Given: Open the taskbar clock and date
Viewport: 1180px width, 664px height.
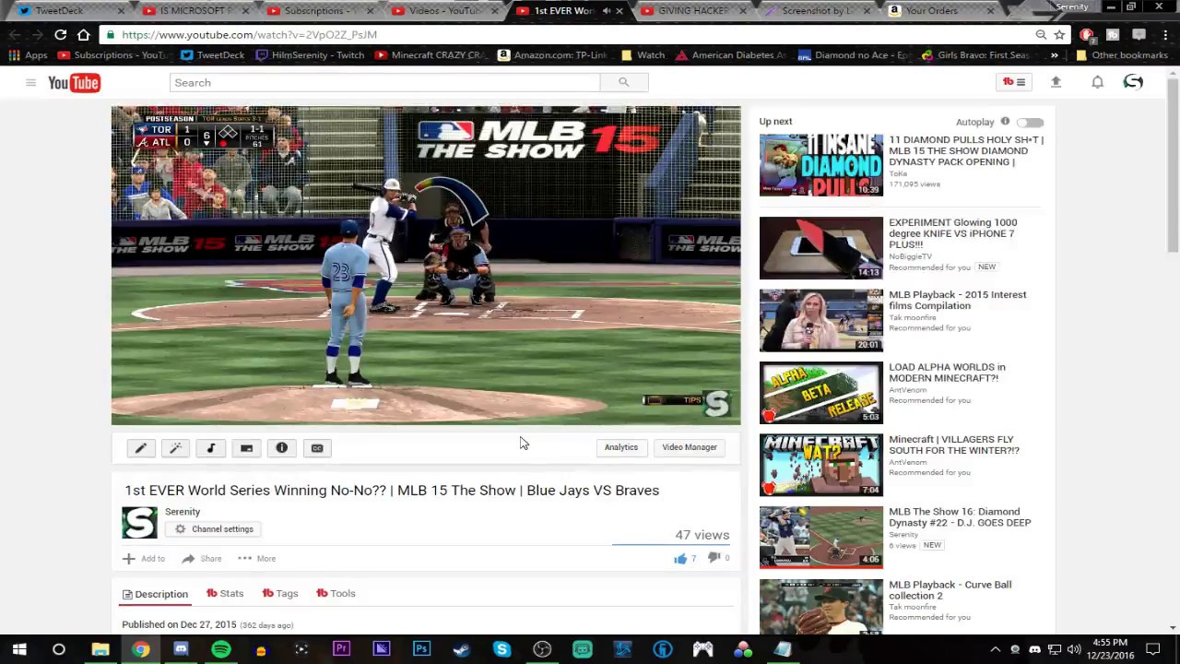Looking at the screenshot, I should [x=1109, y=649].
